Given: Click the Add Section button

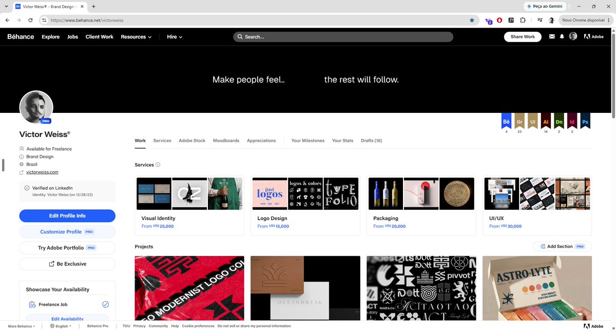Looking at the screenshot, I should tap(563, 246).
